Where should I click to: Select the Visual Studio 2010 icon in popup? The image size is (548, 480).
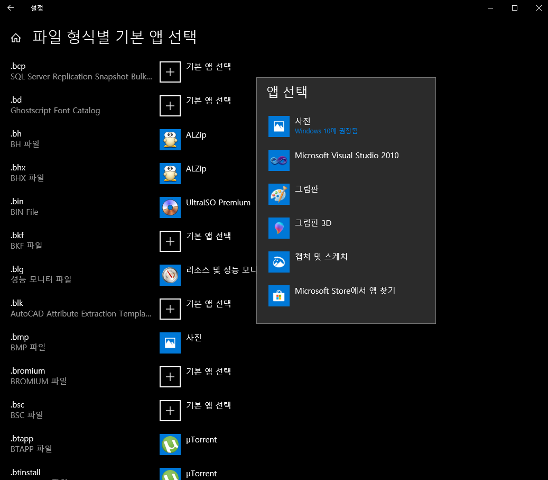(x=279, y=160)
